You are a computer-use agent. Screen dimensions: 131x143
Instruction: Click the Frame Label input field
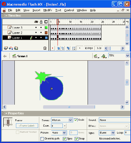pos(27,126)
